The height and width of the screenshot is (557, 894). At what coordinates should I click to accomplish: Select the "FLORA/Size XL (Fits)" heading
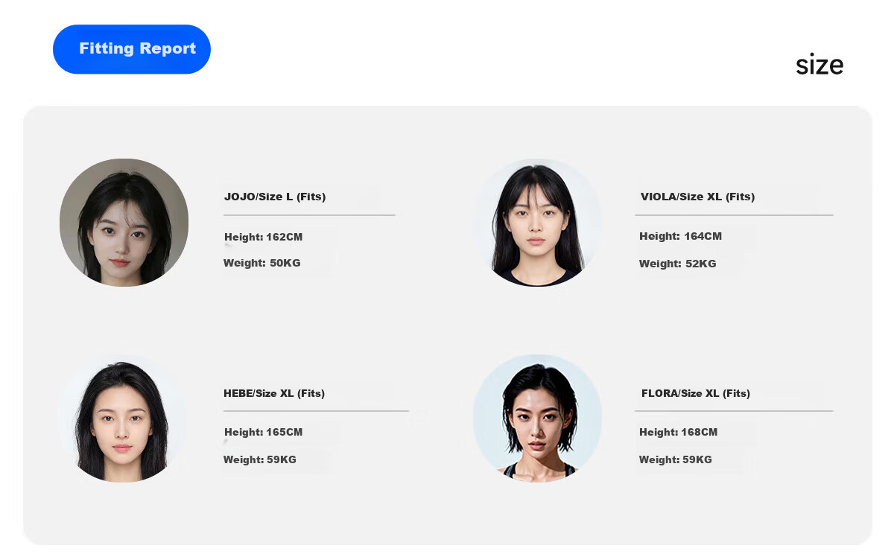696,393
